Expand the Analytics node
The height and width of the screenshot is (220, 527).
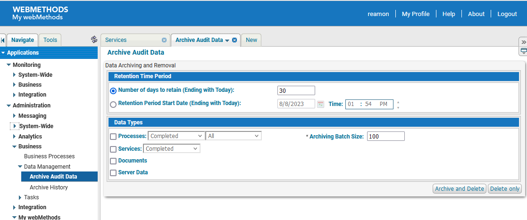[15, 137]
